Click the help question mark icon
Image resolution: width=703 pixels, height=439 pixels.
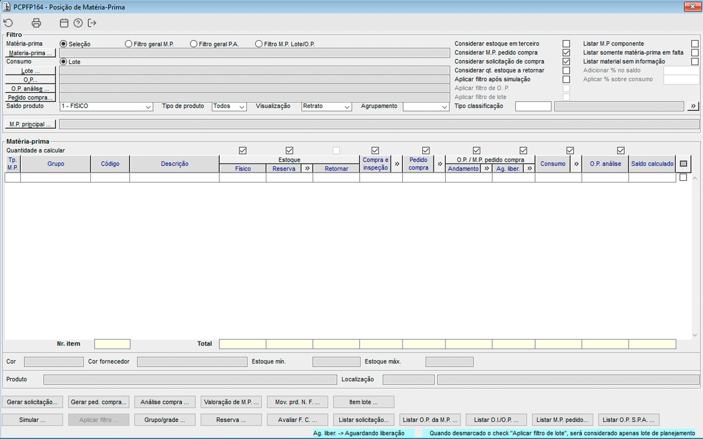[78, 23]
